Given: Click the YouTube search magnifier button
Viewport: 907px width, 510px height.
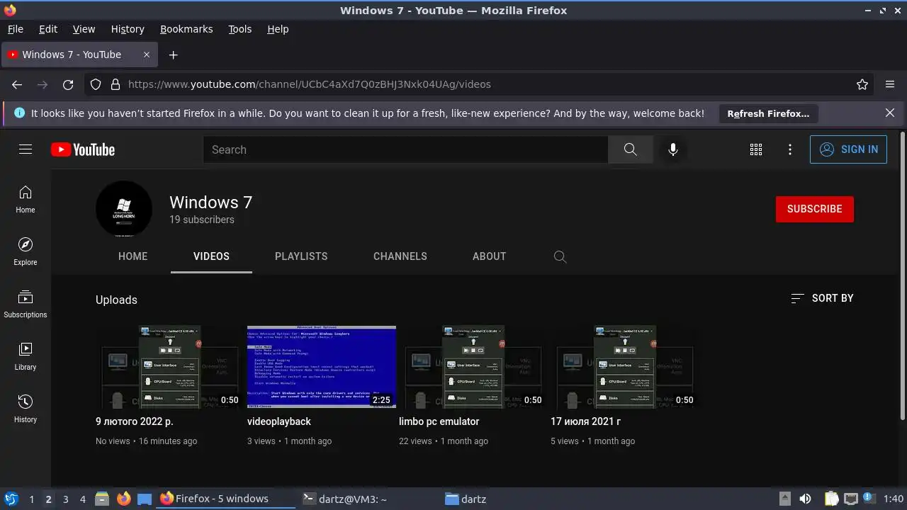Looking at the screenshot, I should coord(630,149).
